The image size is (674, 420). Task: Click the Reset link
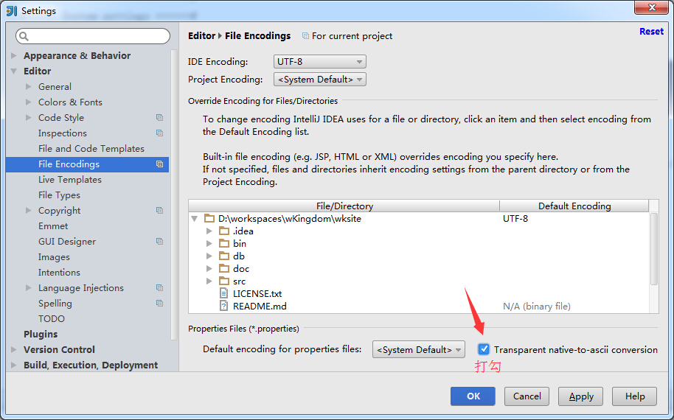click(651, 32)
